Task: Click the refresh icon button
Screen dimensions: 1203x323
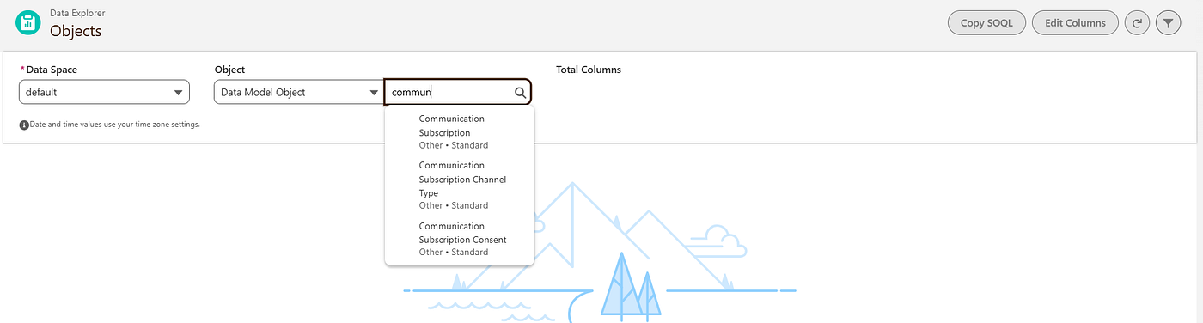Action: [1137, 23]
